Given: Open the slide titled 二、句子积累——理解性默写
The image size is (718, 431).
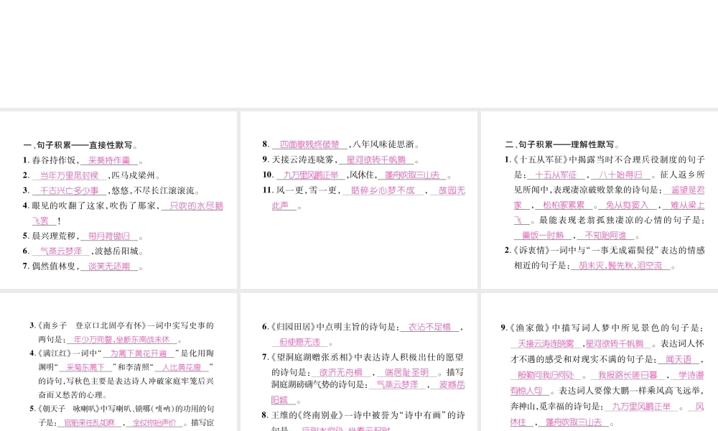Looking at the screenshot, I should [x=600, y=200].
